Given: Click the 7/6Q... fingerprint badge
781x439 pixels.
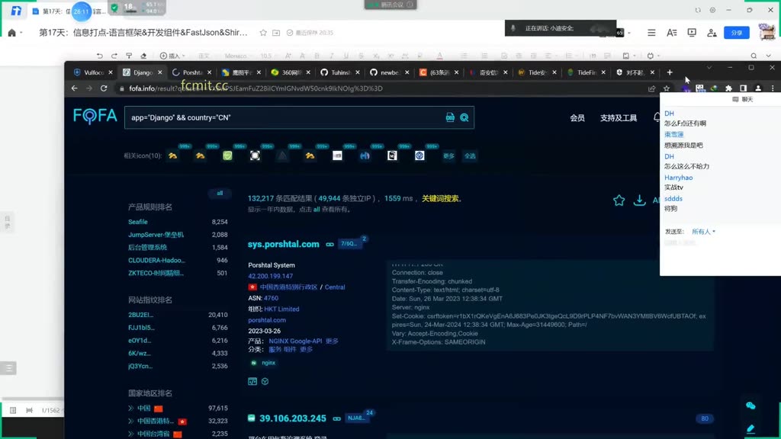Looking at the screenshot, I should tap(349, 244).
